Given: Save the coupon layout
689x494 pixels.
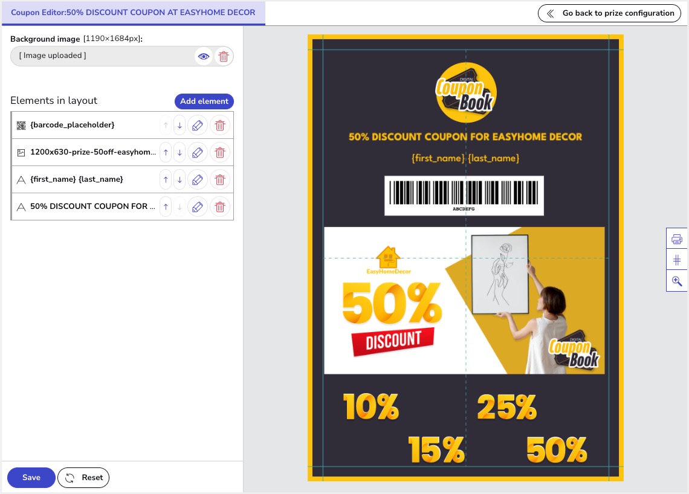Looking at the screenshot, I should (x=31, y=478).
